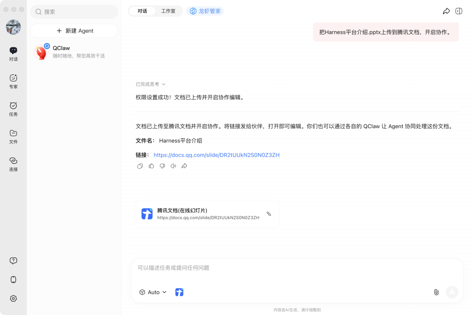The width and height of the screenshot is (473, 315).
Task: Play the reply aloud with speaker icon
Action: (x=173, y=166)
